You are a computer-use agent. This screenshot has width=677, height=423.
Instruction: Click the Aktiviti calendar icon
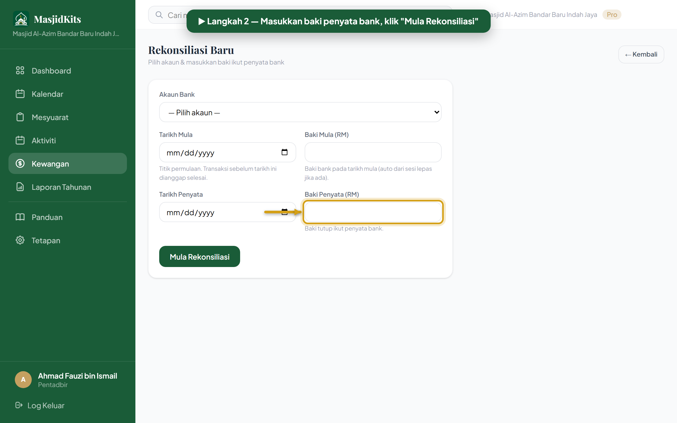pos(20,140)
